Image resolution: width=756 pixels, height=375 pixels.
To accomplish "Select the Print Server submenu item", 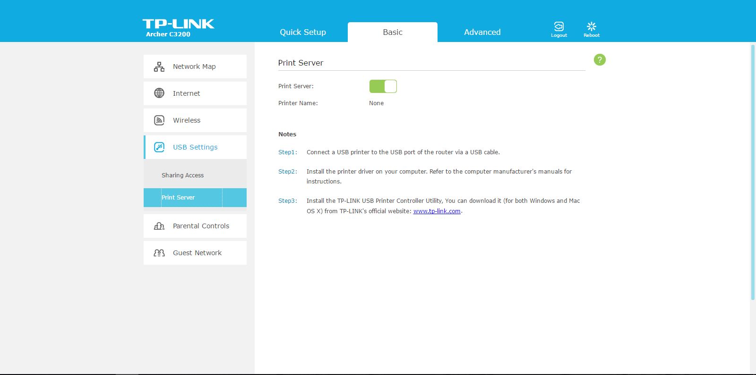I will point(195,198).
